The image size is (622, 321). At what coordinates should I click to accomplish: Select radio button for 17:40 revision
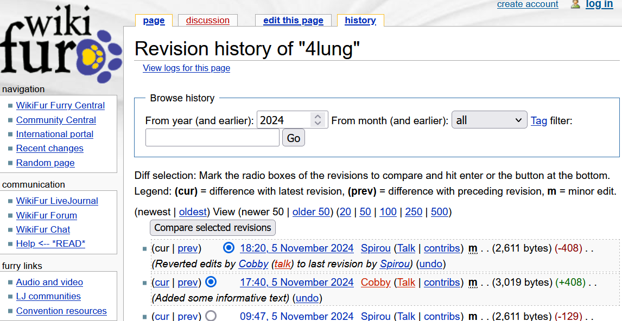click(211, 282)
